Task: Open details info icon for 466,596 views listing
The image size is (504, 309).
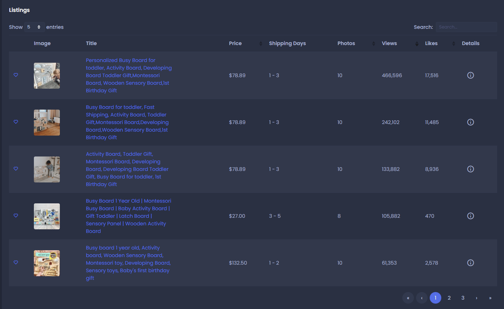Action: click(x=470, y=75)
